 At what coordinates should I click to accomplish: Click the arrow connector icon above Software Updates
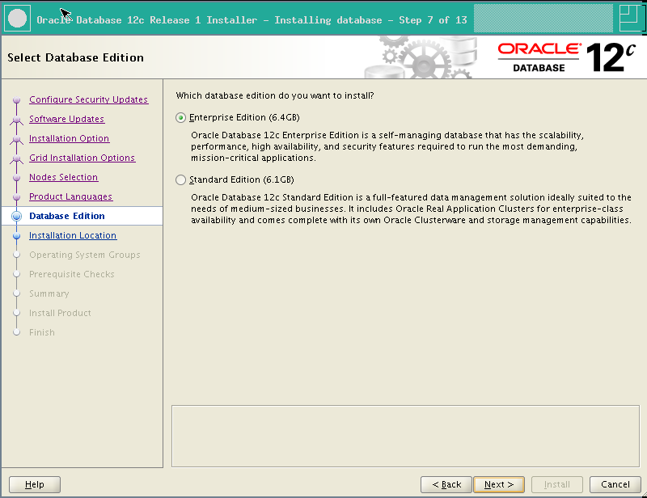tap(18, 109)
